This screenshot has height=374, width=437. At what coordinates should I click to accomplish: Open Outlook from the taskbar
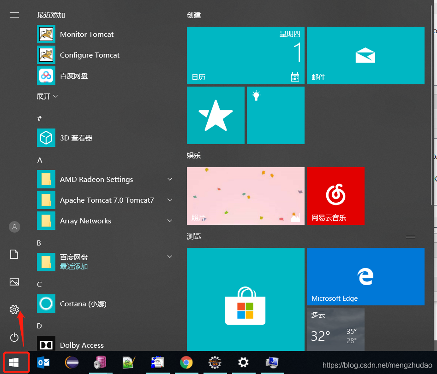[43, 362]
